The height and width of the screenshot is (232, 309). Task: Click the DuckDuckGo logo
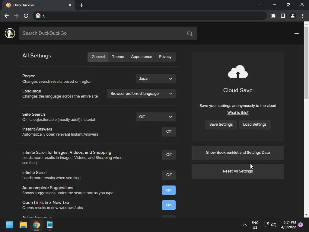click(x=10, y=33)
